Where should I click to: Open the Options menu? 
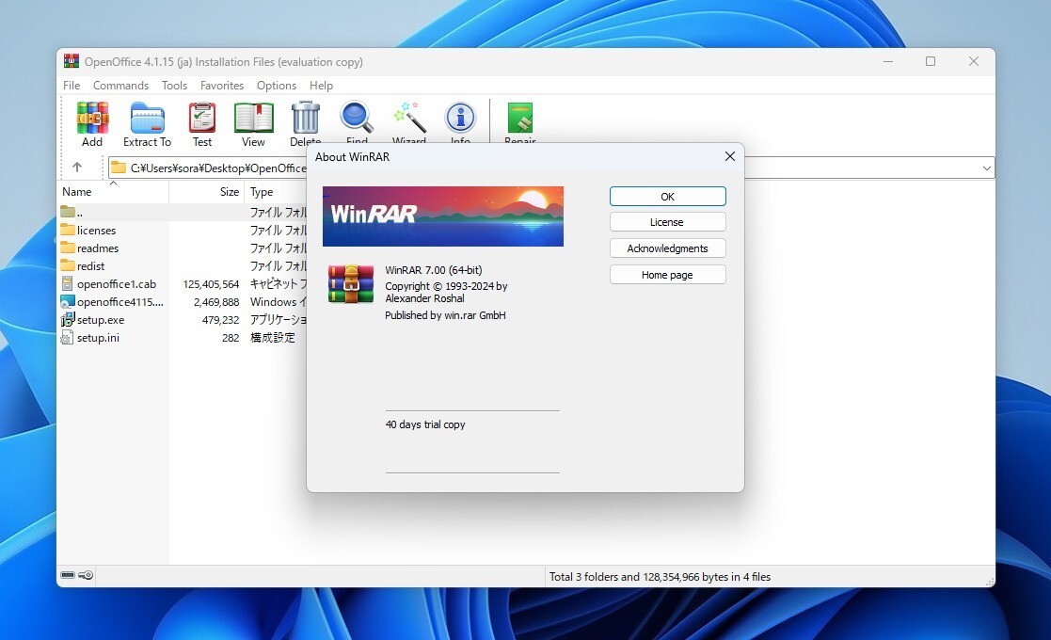pos(276,85)
